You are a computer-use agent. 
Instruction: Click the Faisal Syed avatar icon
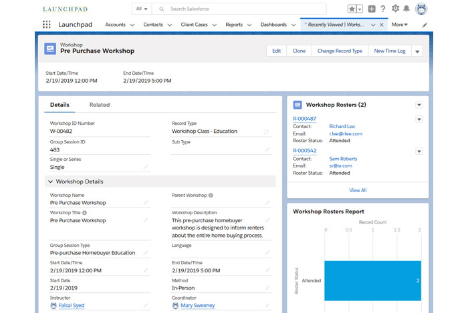point(53,306)
